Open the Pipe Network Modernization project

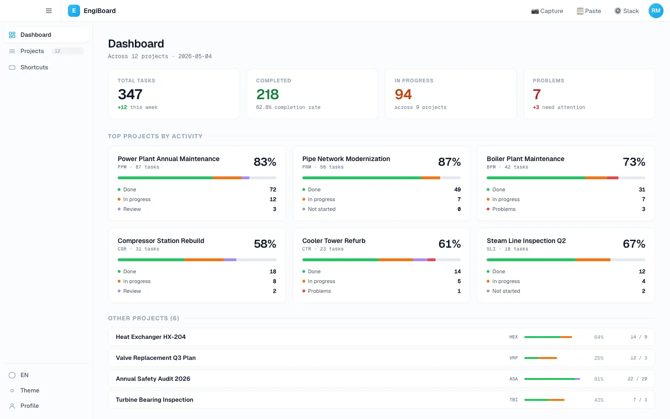click(x=382, y=183)
